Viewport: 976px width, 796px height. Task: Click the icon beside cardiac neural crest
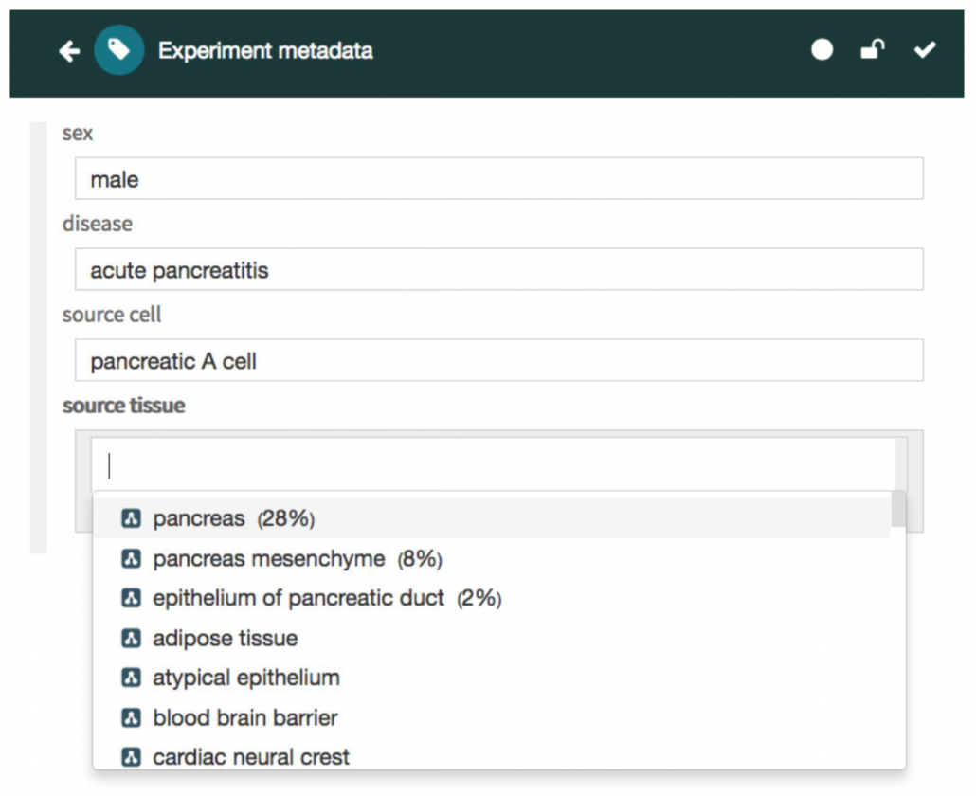[x=131, y=757]
